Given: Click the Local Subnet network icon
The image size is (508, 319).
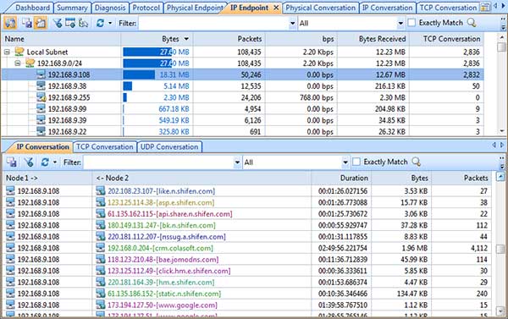Looking at the screenshot, I should (19, 52).
